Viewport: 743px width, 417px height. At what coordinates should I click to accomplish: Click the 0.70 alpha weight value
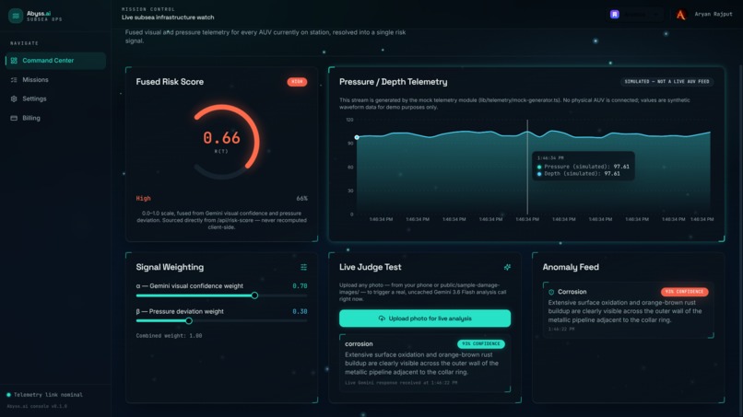300,286
